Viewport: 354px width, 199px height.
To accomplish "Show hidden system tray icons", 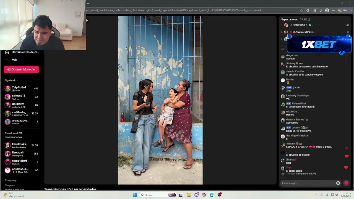I will point(316,195).
